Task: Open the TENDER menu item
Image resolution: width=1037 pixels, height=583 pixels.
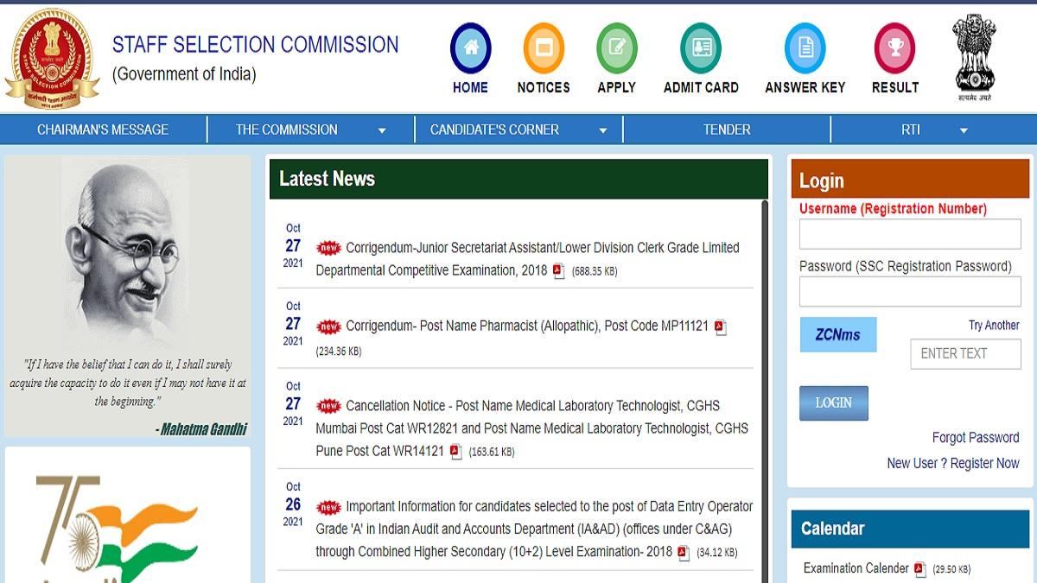Action: point(726,129)
